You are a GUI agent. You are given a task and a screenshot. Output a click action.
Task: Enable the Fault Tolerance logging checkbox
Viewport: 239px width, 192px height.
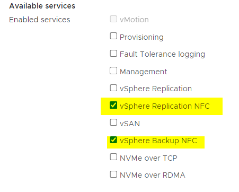pos(113,53)
